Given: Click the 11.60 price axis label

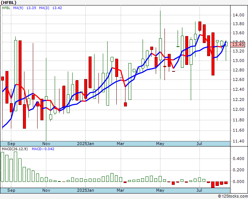Looking at the screenshot, I should tap(239, 130).
